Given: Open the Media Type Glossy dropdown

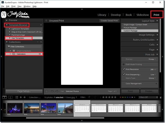Looking at the screenshot, I should pyautogui.click(x=152, y=78).
